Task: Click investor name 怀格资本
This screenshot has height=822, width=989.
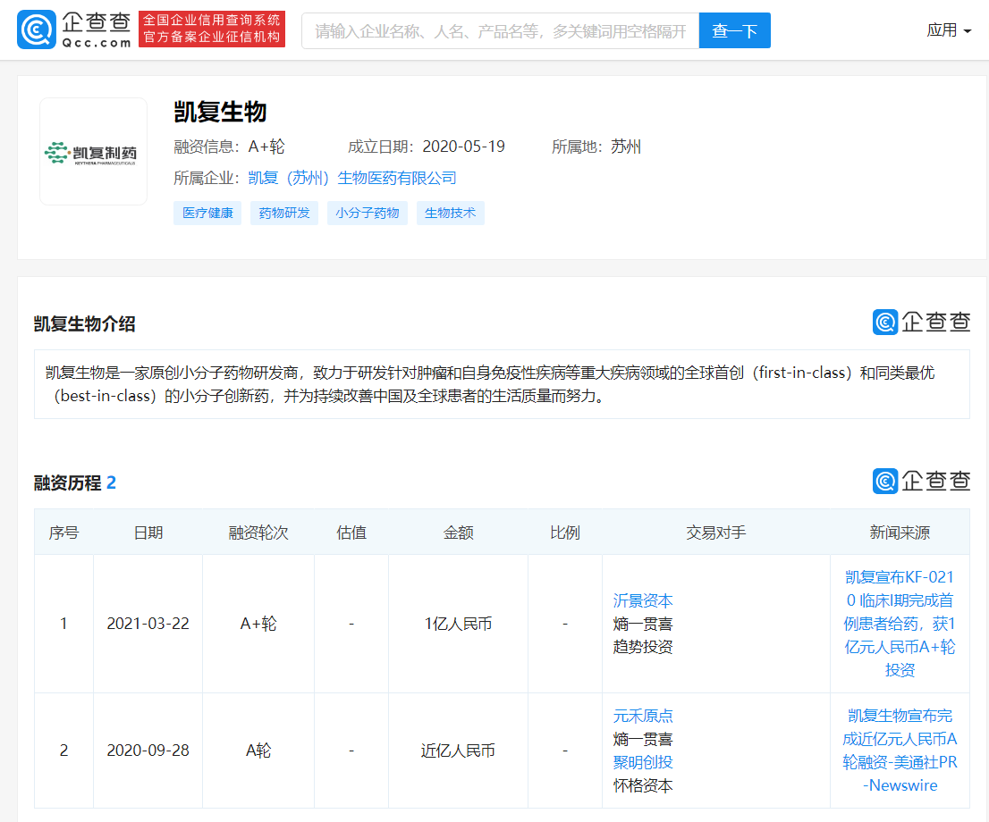Action: click(643, 785)
